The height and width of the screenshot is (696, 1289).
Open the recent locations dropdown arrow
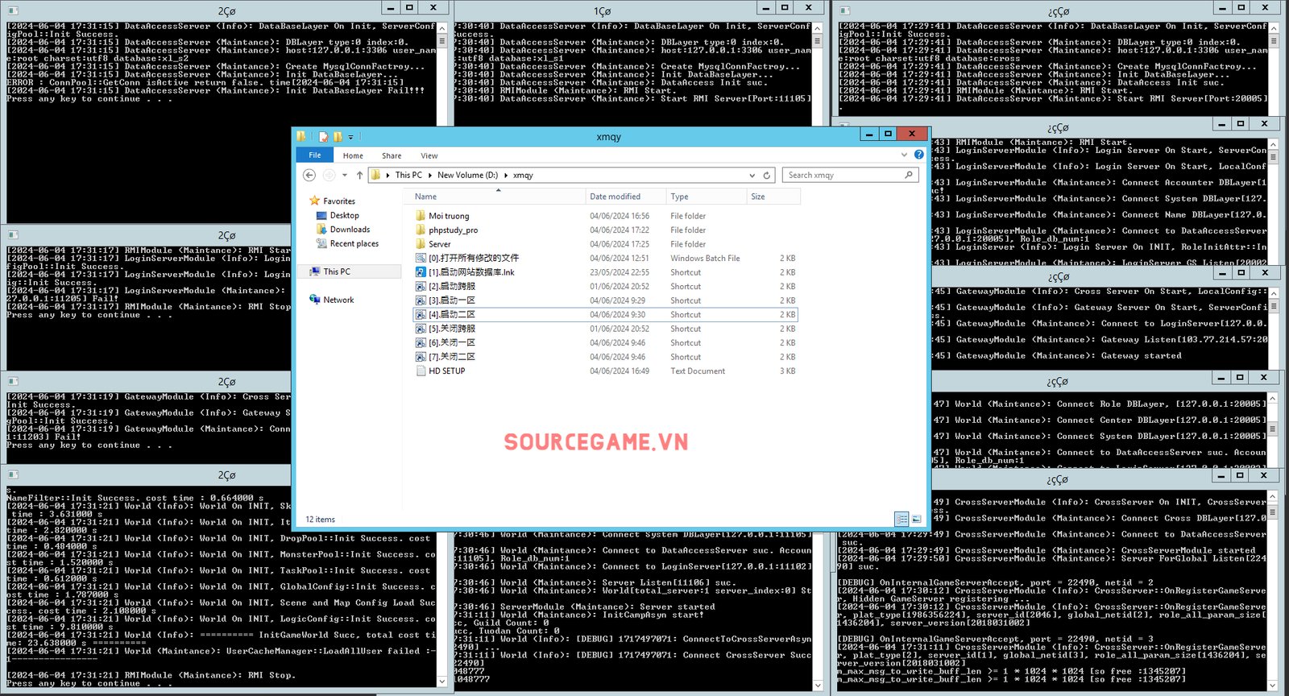coord(345,175)
